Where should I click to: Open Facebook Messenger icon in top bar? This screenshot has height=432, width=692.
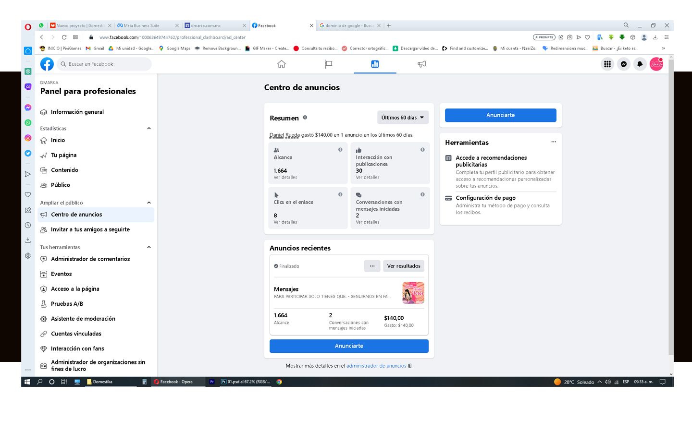[x=623, y=64]
